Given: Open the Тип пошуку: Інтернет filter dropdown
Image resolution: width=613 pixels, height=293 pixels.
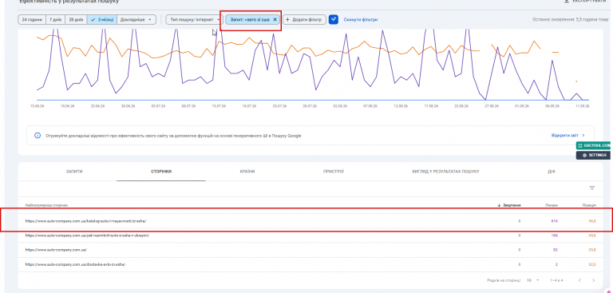Looking at the screenshot, I should 194,19.
